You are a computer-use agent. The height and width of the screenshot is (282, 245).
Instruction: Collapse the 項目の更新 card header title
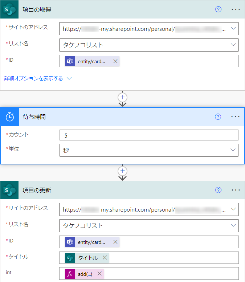37,190
